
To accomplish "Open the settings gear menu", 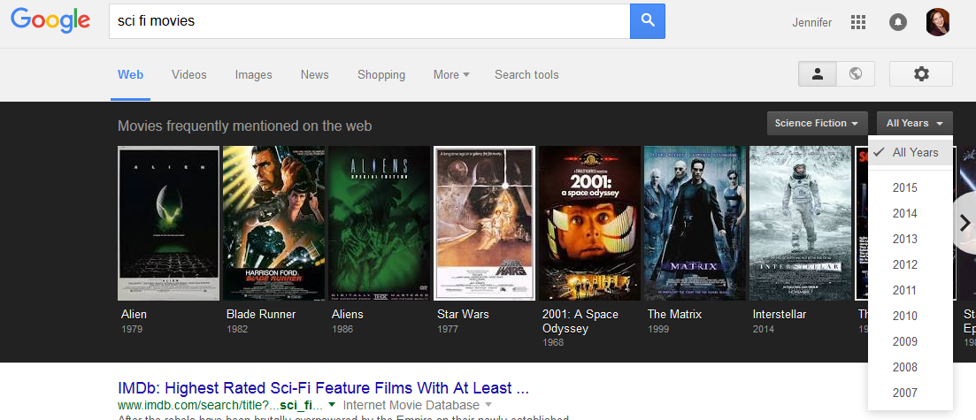I will pyautogui.click(x=920, y=74).
